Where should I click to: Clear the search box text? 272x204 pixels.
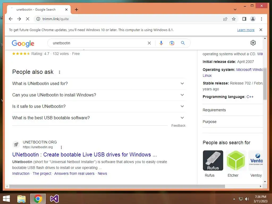tap(149, 43)
